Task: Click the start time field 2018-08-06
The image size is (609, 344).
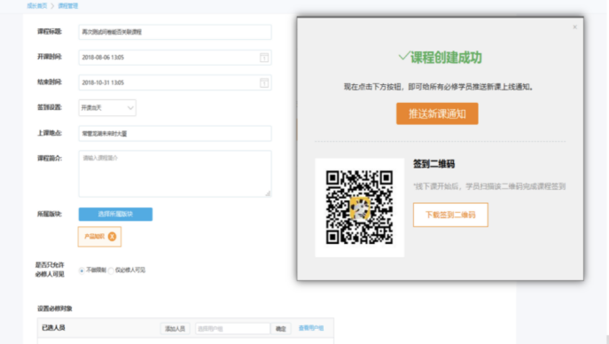Action: click(175, 58)
